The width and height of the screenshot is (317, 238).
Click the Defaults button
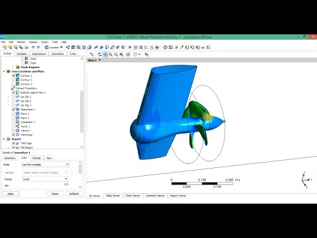tap(74, 194)
